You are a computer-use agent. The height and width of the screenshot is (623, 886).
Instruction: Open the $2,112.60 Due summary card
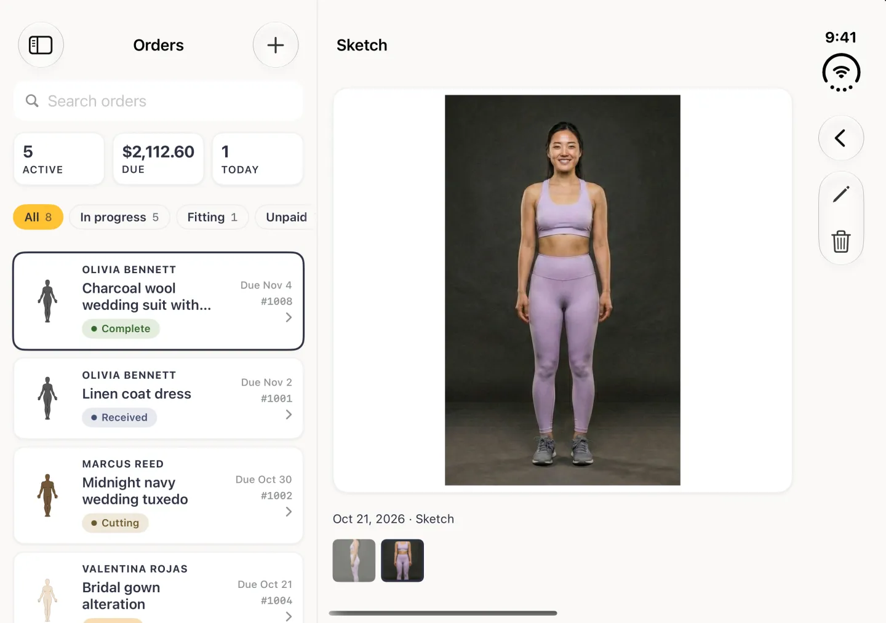[x=158, y=159]
